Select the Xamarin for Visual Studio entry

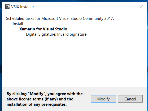[x=43, y=29]
